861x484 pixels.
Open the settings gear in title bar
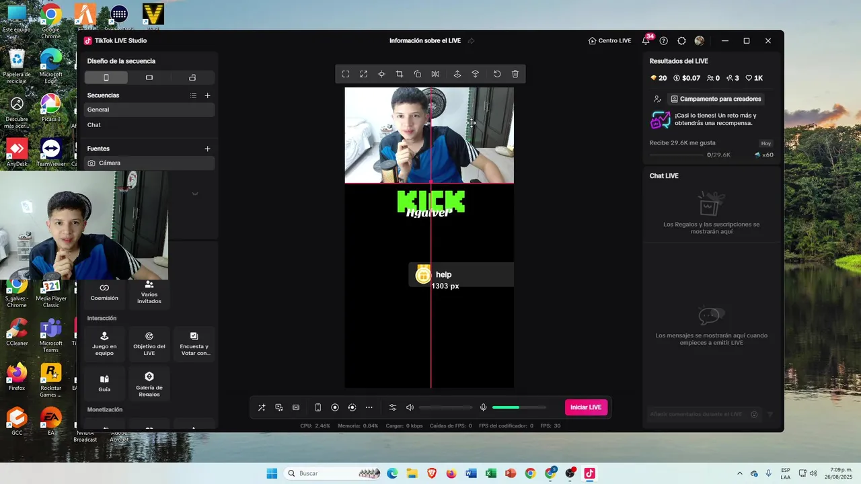pyautogui.click(x=681, y=41)
